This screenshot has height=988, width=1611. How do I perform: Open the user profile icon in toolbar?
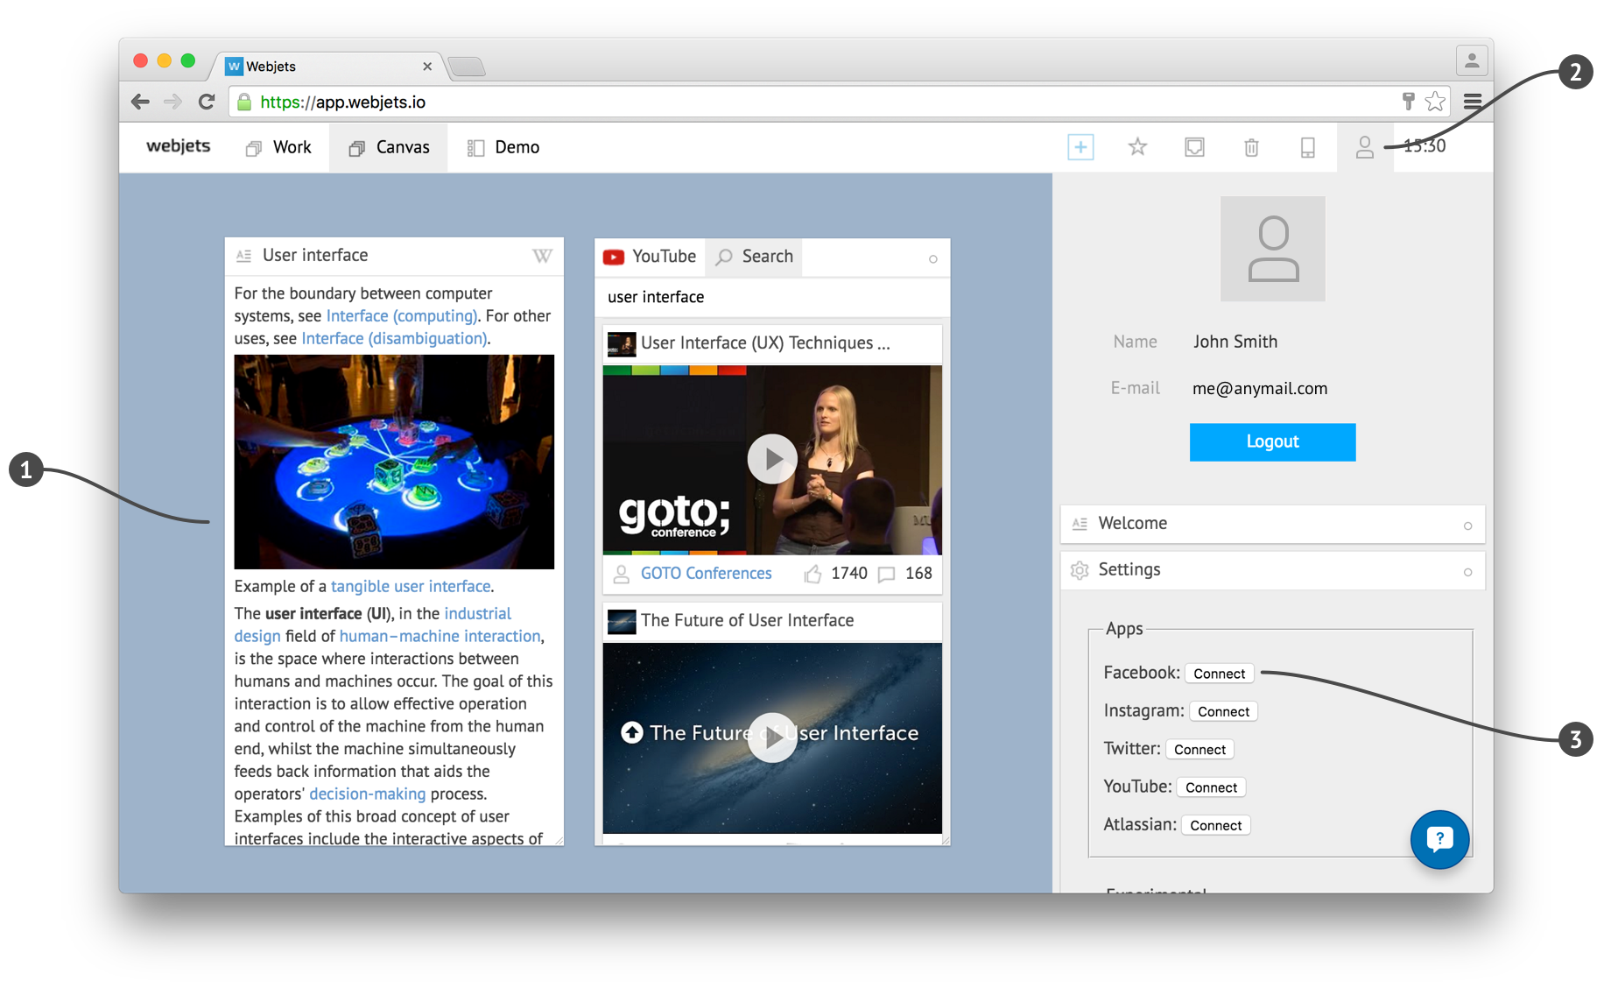1364,147
